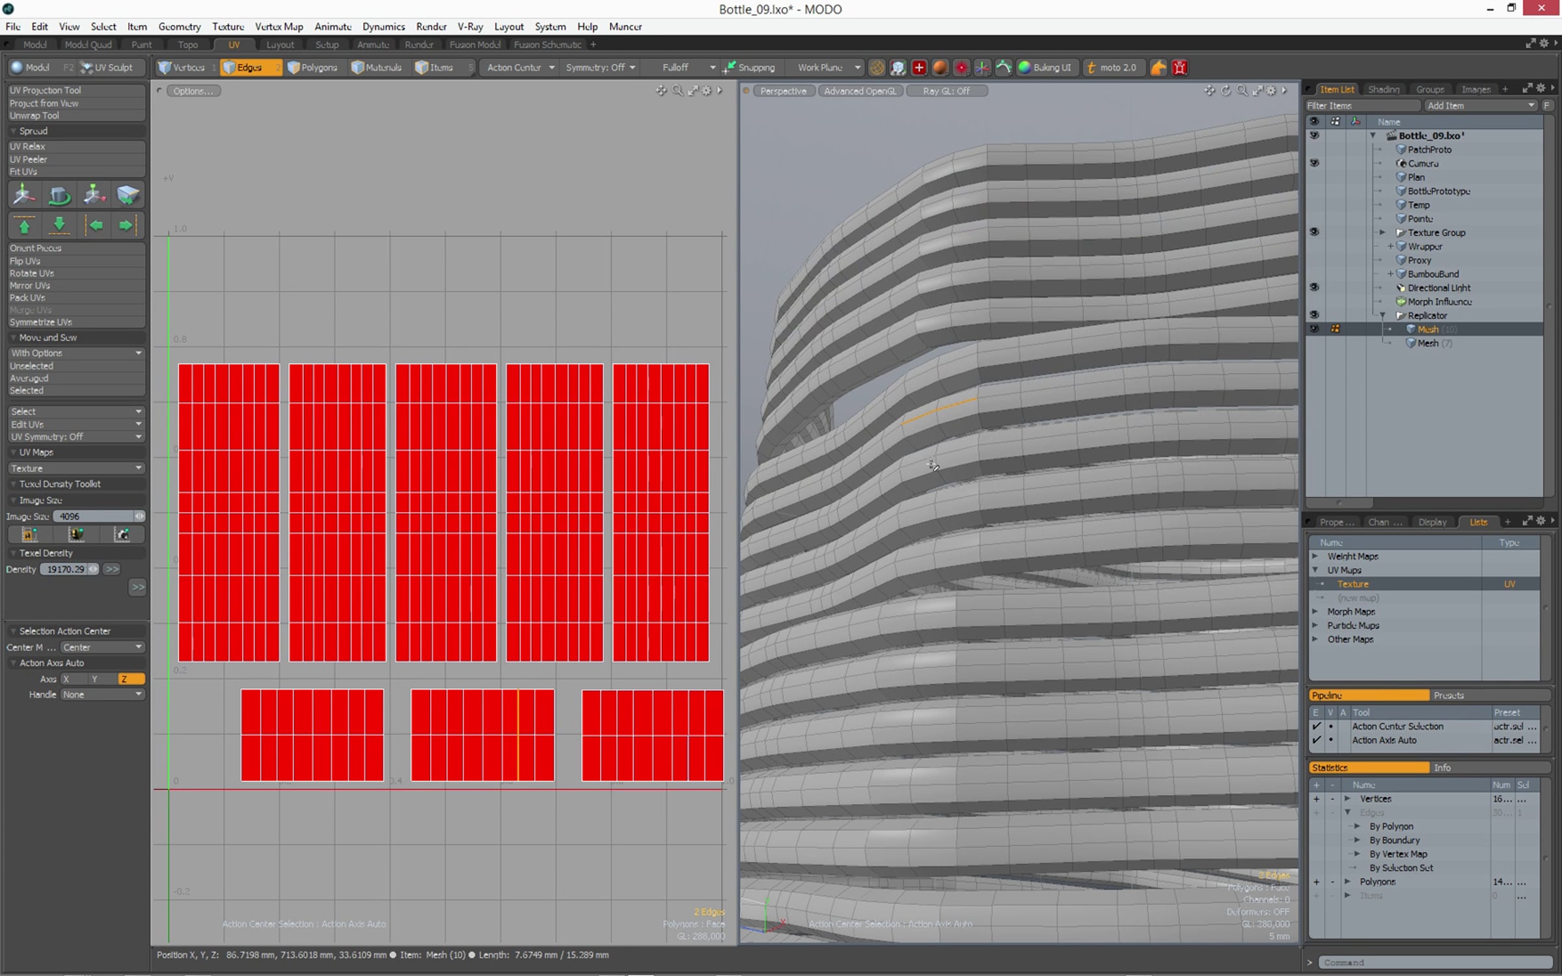This screenshot has width=1562, height=976.
Task: Click the align UVs right arrow icon
Action: click(126, 226)
